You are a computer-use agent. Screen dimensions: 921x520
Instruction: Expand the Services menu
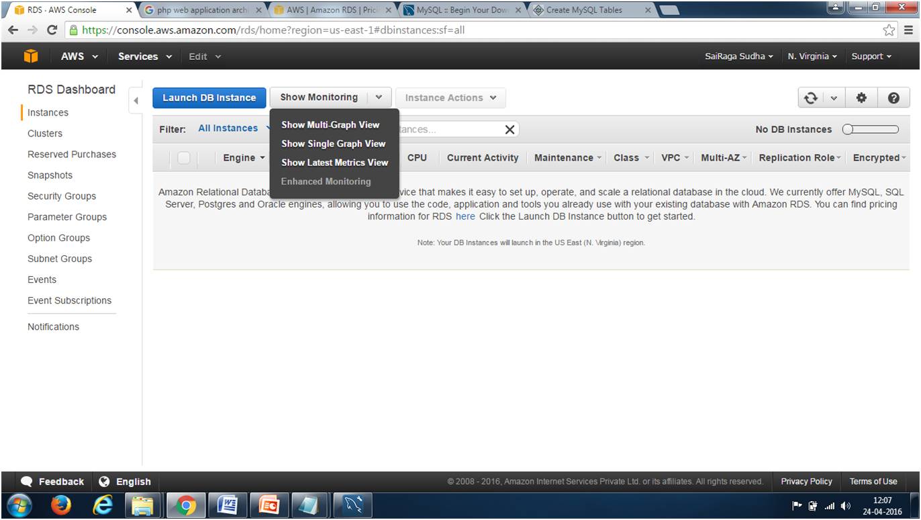point(145,56)
